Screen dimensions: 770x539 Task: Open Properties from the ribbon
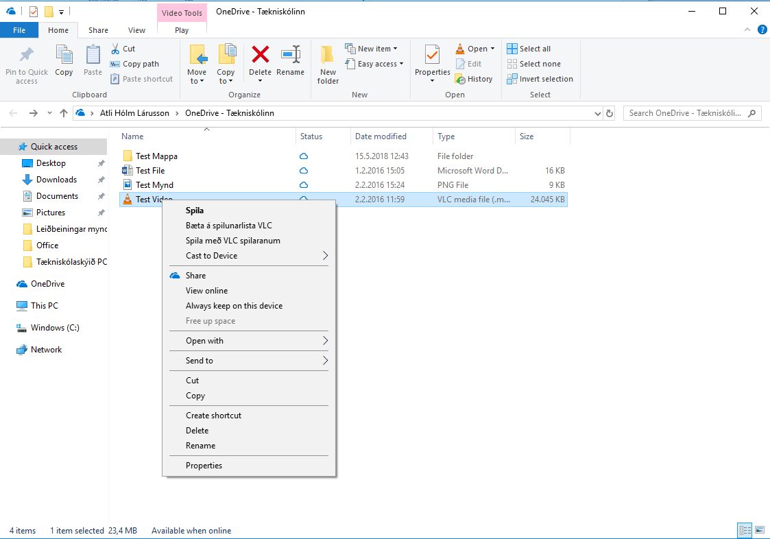click(432, 56)
